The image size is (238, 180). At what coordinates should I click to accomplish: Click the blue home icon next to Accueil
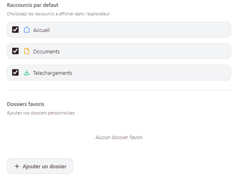click(27, 30)
